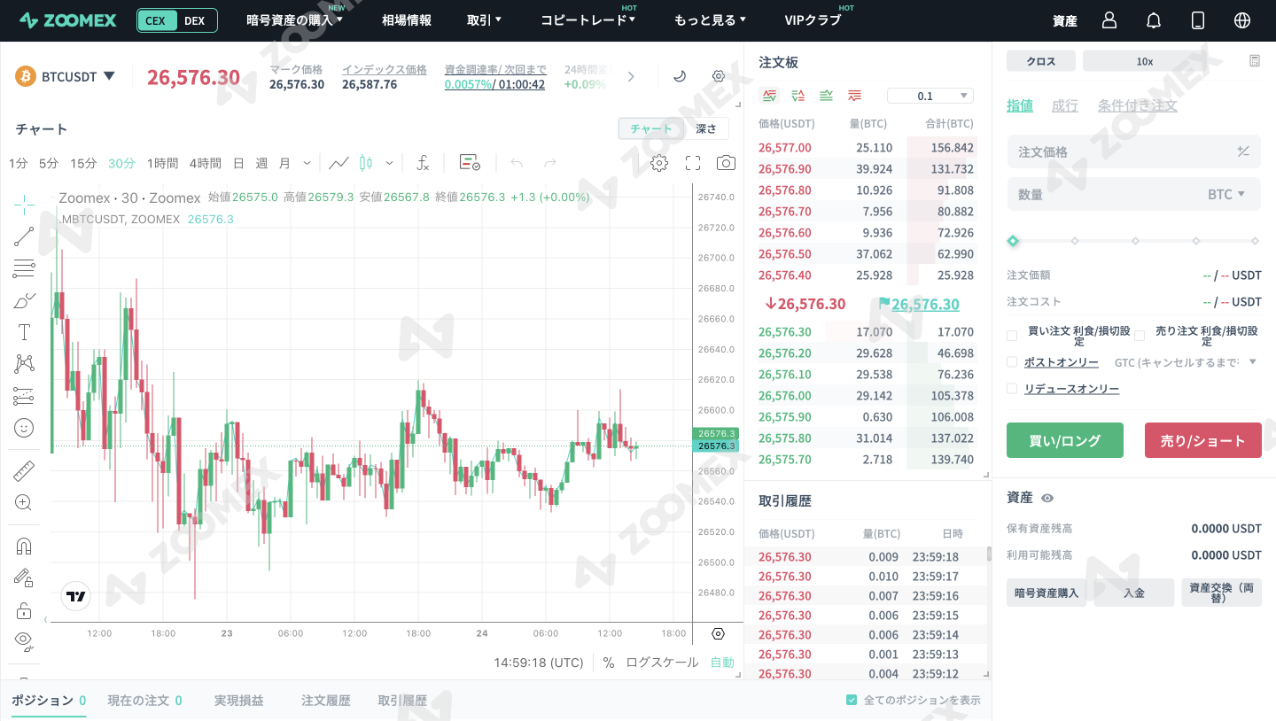1276x721 pixels.
Task: Toggle the show all positions checkbox
Action: click(x=852, y=700)
